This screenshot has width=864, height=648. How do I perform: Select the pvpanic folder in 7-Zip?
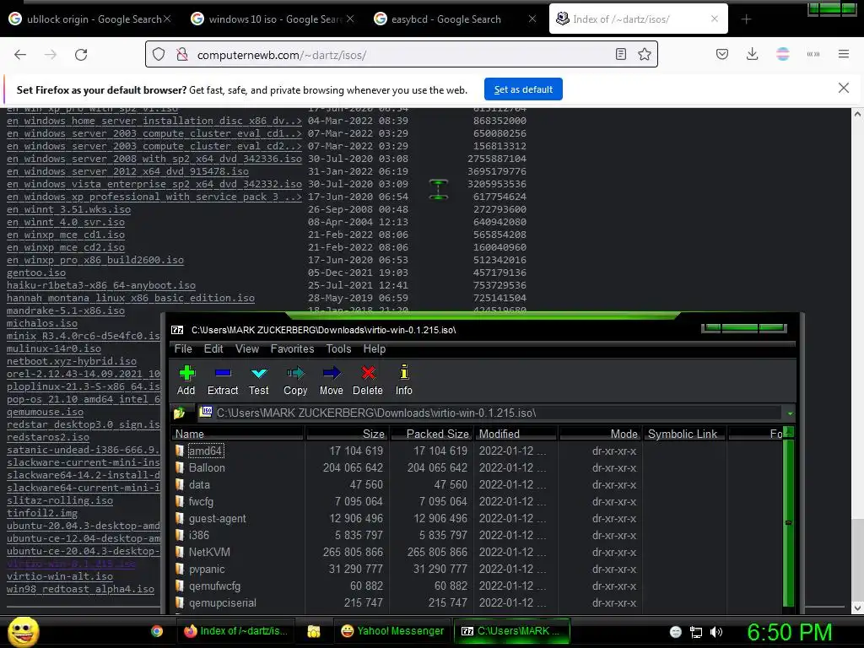[x=207, y=570]
